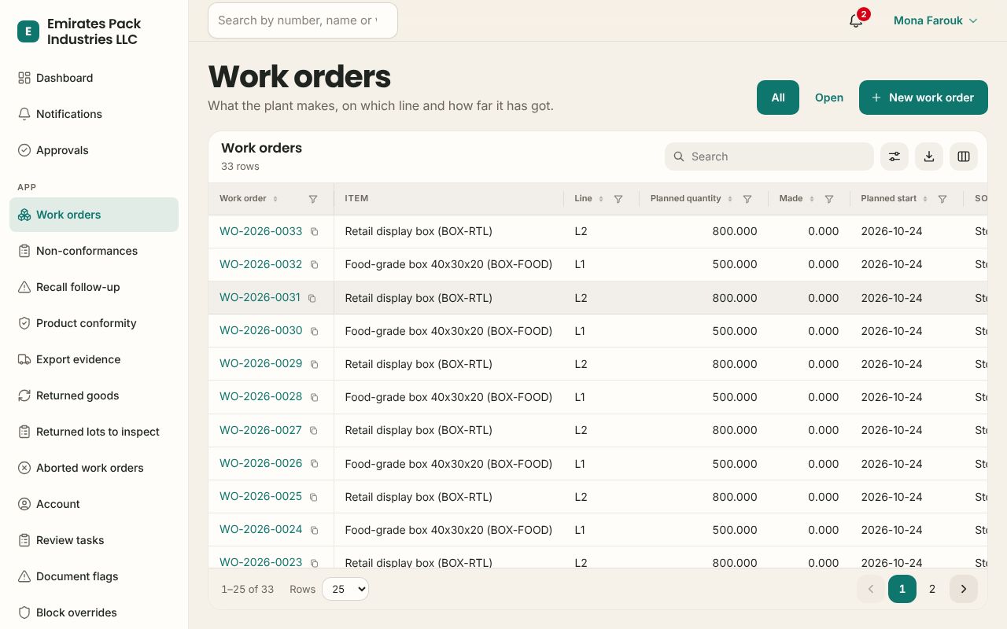Show only Open work orders

(x=829, y=97)
